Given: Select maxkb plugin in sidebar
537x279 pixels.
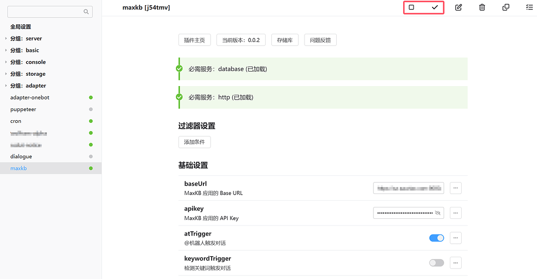Looking at the screenshot, I should point(51,168).
